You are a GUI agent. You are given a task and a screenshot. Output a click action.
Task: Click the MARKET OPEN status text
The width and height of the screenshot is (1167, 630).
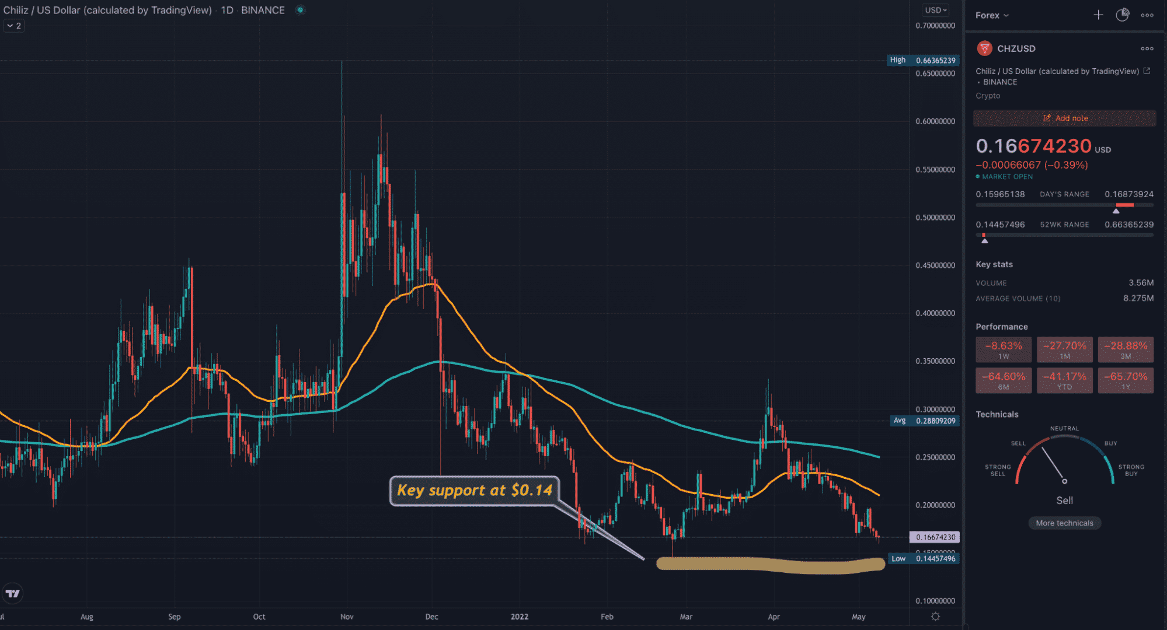click(1007, 177)
